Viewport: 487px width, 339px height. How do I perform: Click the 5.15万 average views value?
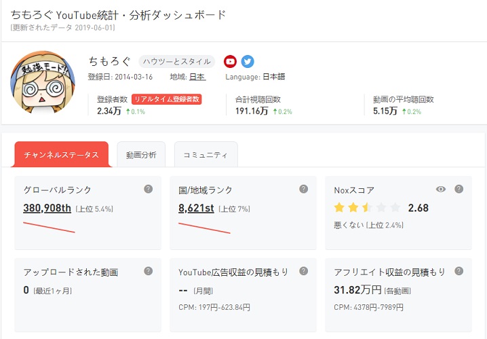pyautogui.click(x=385, y=111)
